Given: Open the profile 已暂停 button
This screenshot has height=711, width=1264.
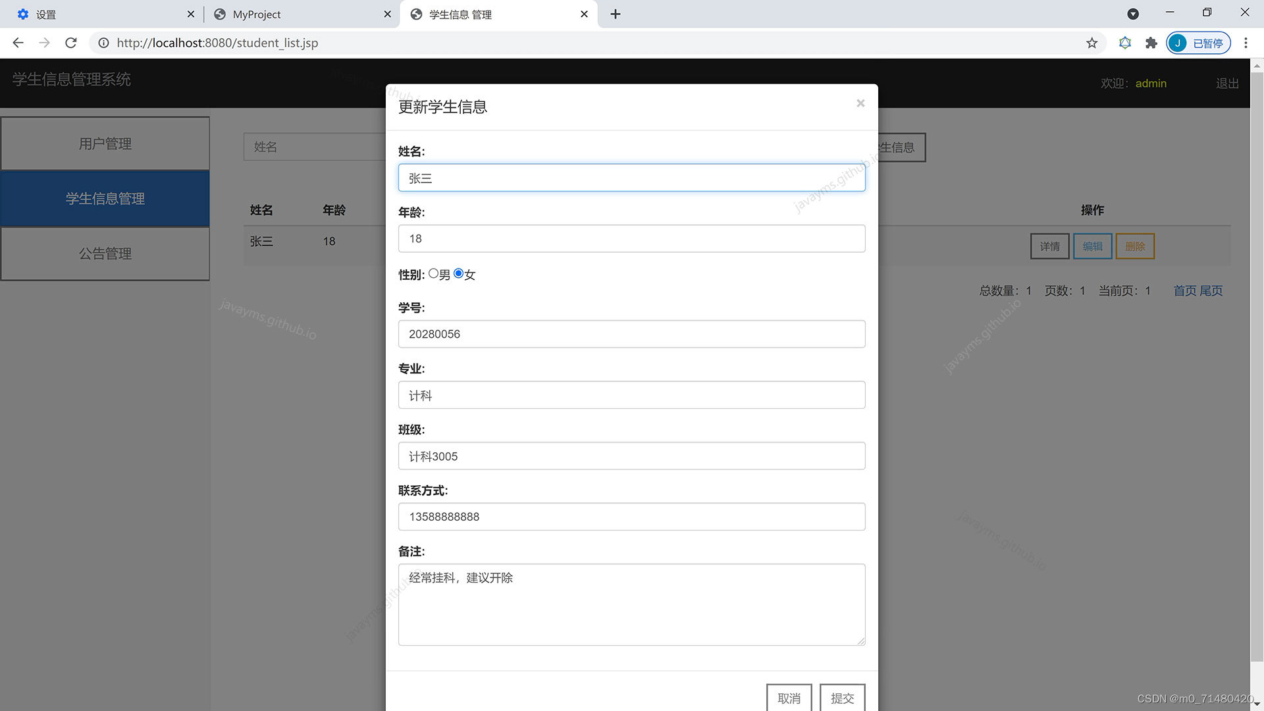Looking at the screenshot, I should click(1198, 43).
